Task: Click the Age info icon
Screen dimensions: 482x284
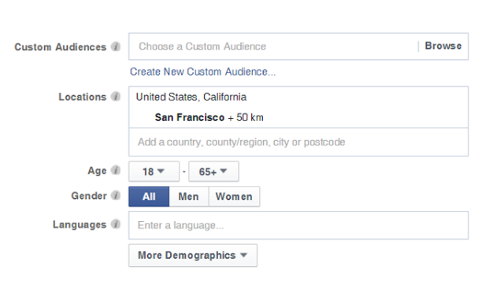Action: click(116, 170)
